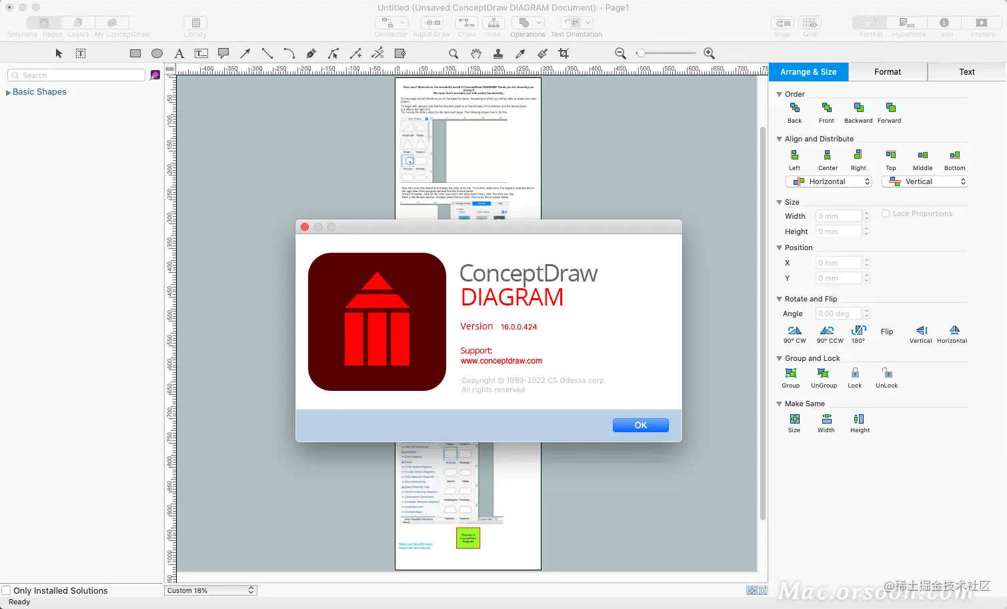The image size is (1007, 609).
Task: Select the Format Painter brush tool
Action: point(542,53)
